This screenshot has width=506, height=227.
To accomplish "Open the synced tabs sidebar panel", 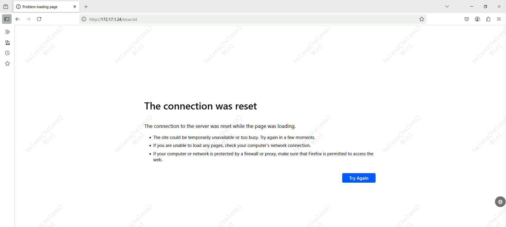I will tap(7, 43).
